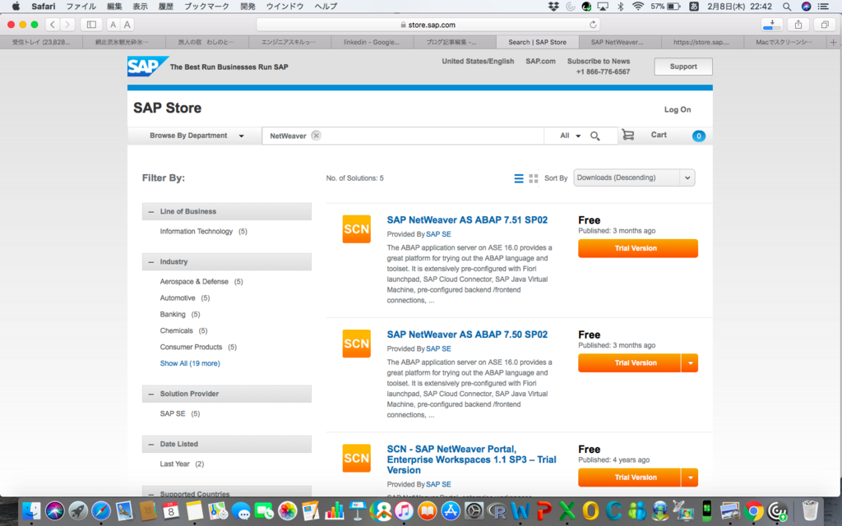842x526 pixels.
Task: Click the Bluetooth menu bar icon
Action: [x=620, y=7]
